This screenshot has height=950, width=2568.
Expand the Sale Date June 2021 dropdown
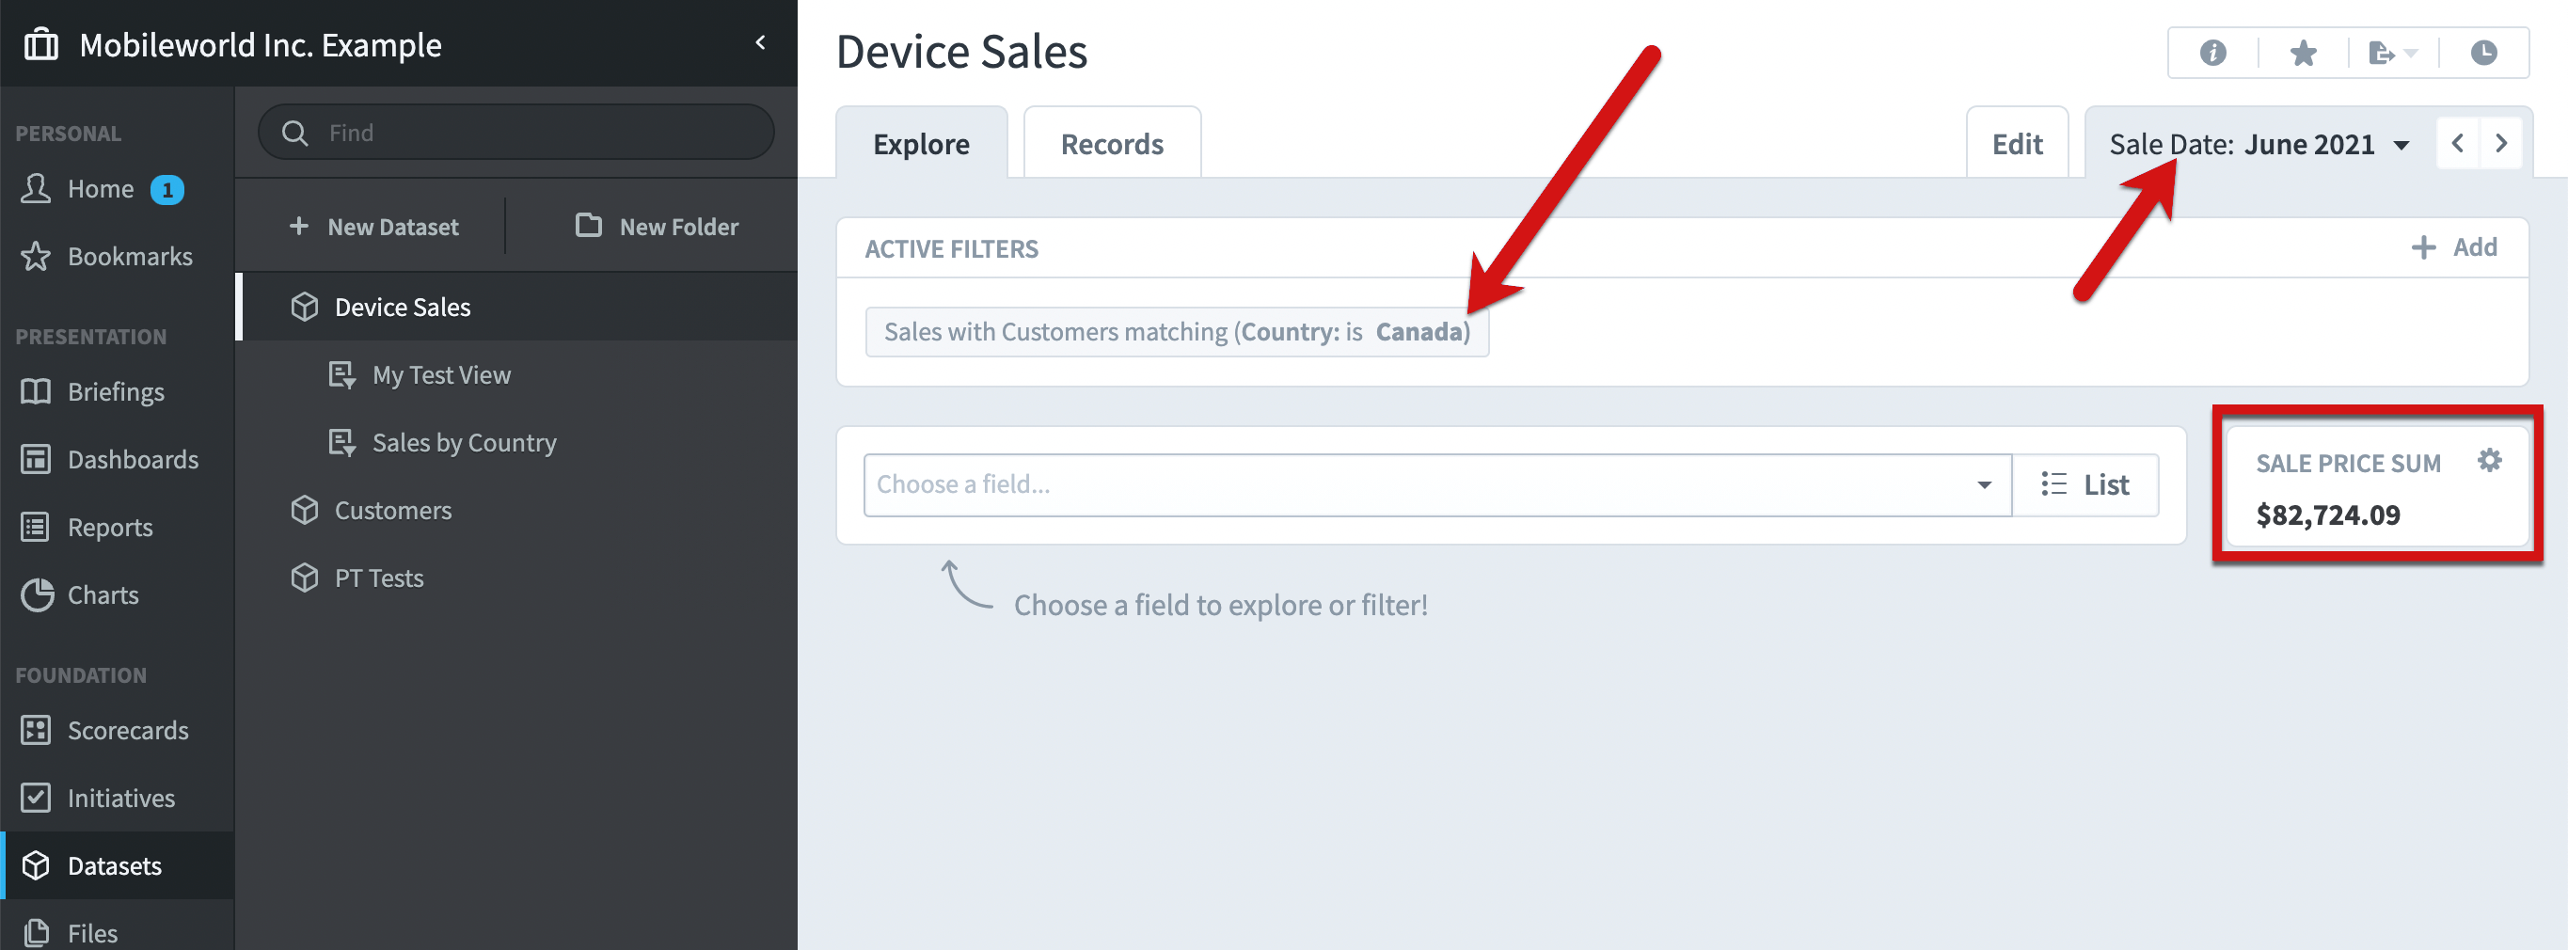point(2259,145)
